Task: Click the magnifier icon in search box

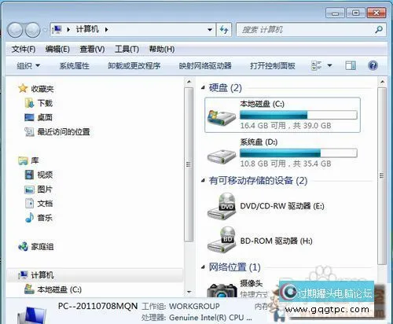Action: coord(379,29)
